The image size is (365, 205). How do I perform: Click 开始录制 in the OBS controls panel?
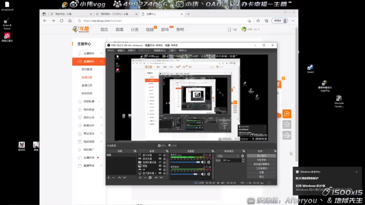(261, 160)
